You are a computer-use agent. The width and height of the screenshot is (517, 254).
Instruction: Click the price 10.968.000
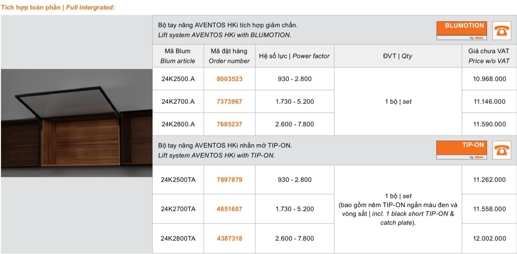[x=489, y=79]
